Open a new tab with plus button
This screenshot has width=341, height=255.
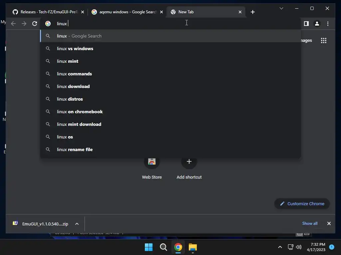pos(252,12)
